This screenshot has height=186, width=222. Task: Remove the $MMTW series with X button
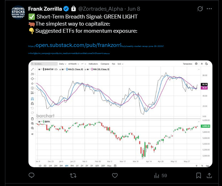(x=60, y=70)
